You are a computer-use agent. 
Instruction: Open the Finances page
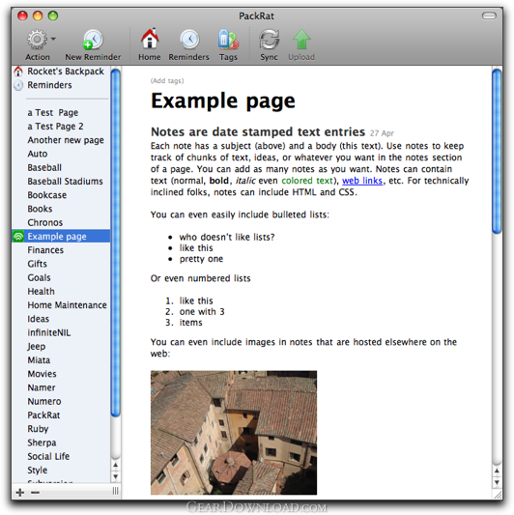(x=45, y=250)
